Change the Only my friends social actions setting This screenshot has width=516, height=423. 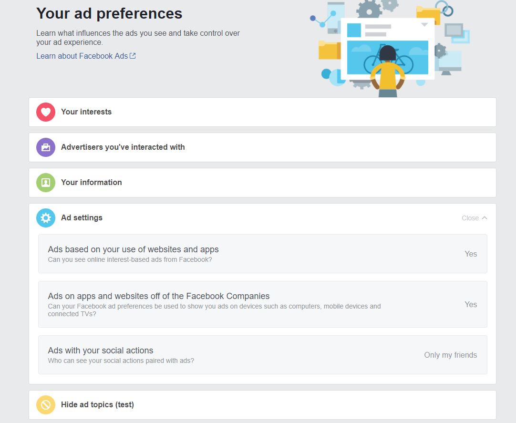click(x=450, y=355)
